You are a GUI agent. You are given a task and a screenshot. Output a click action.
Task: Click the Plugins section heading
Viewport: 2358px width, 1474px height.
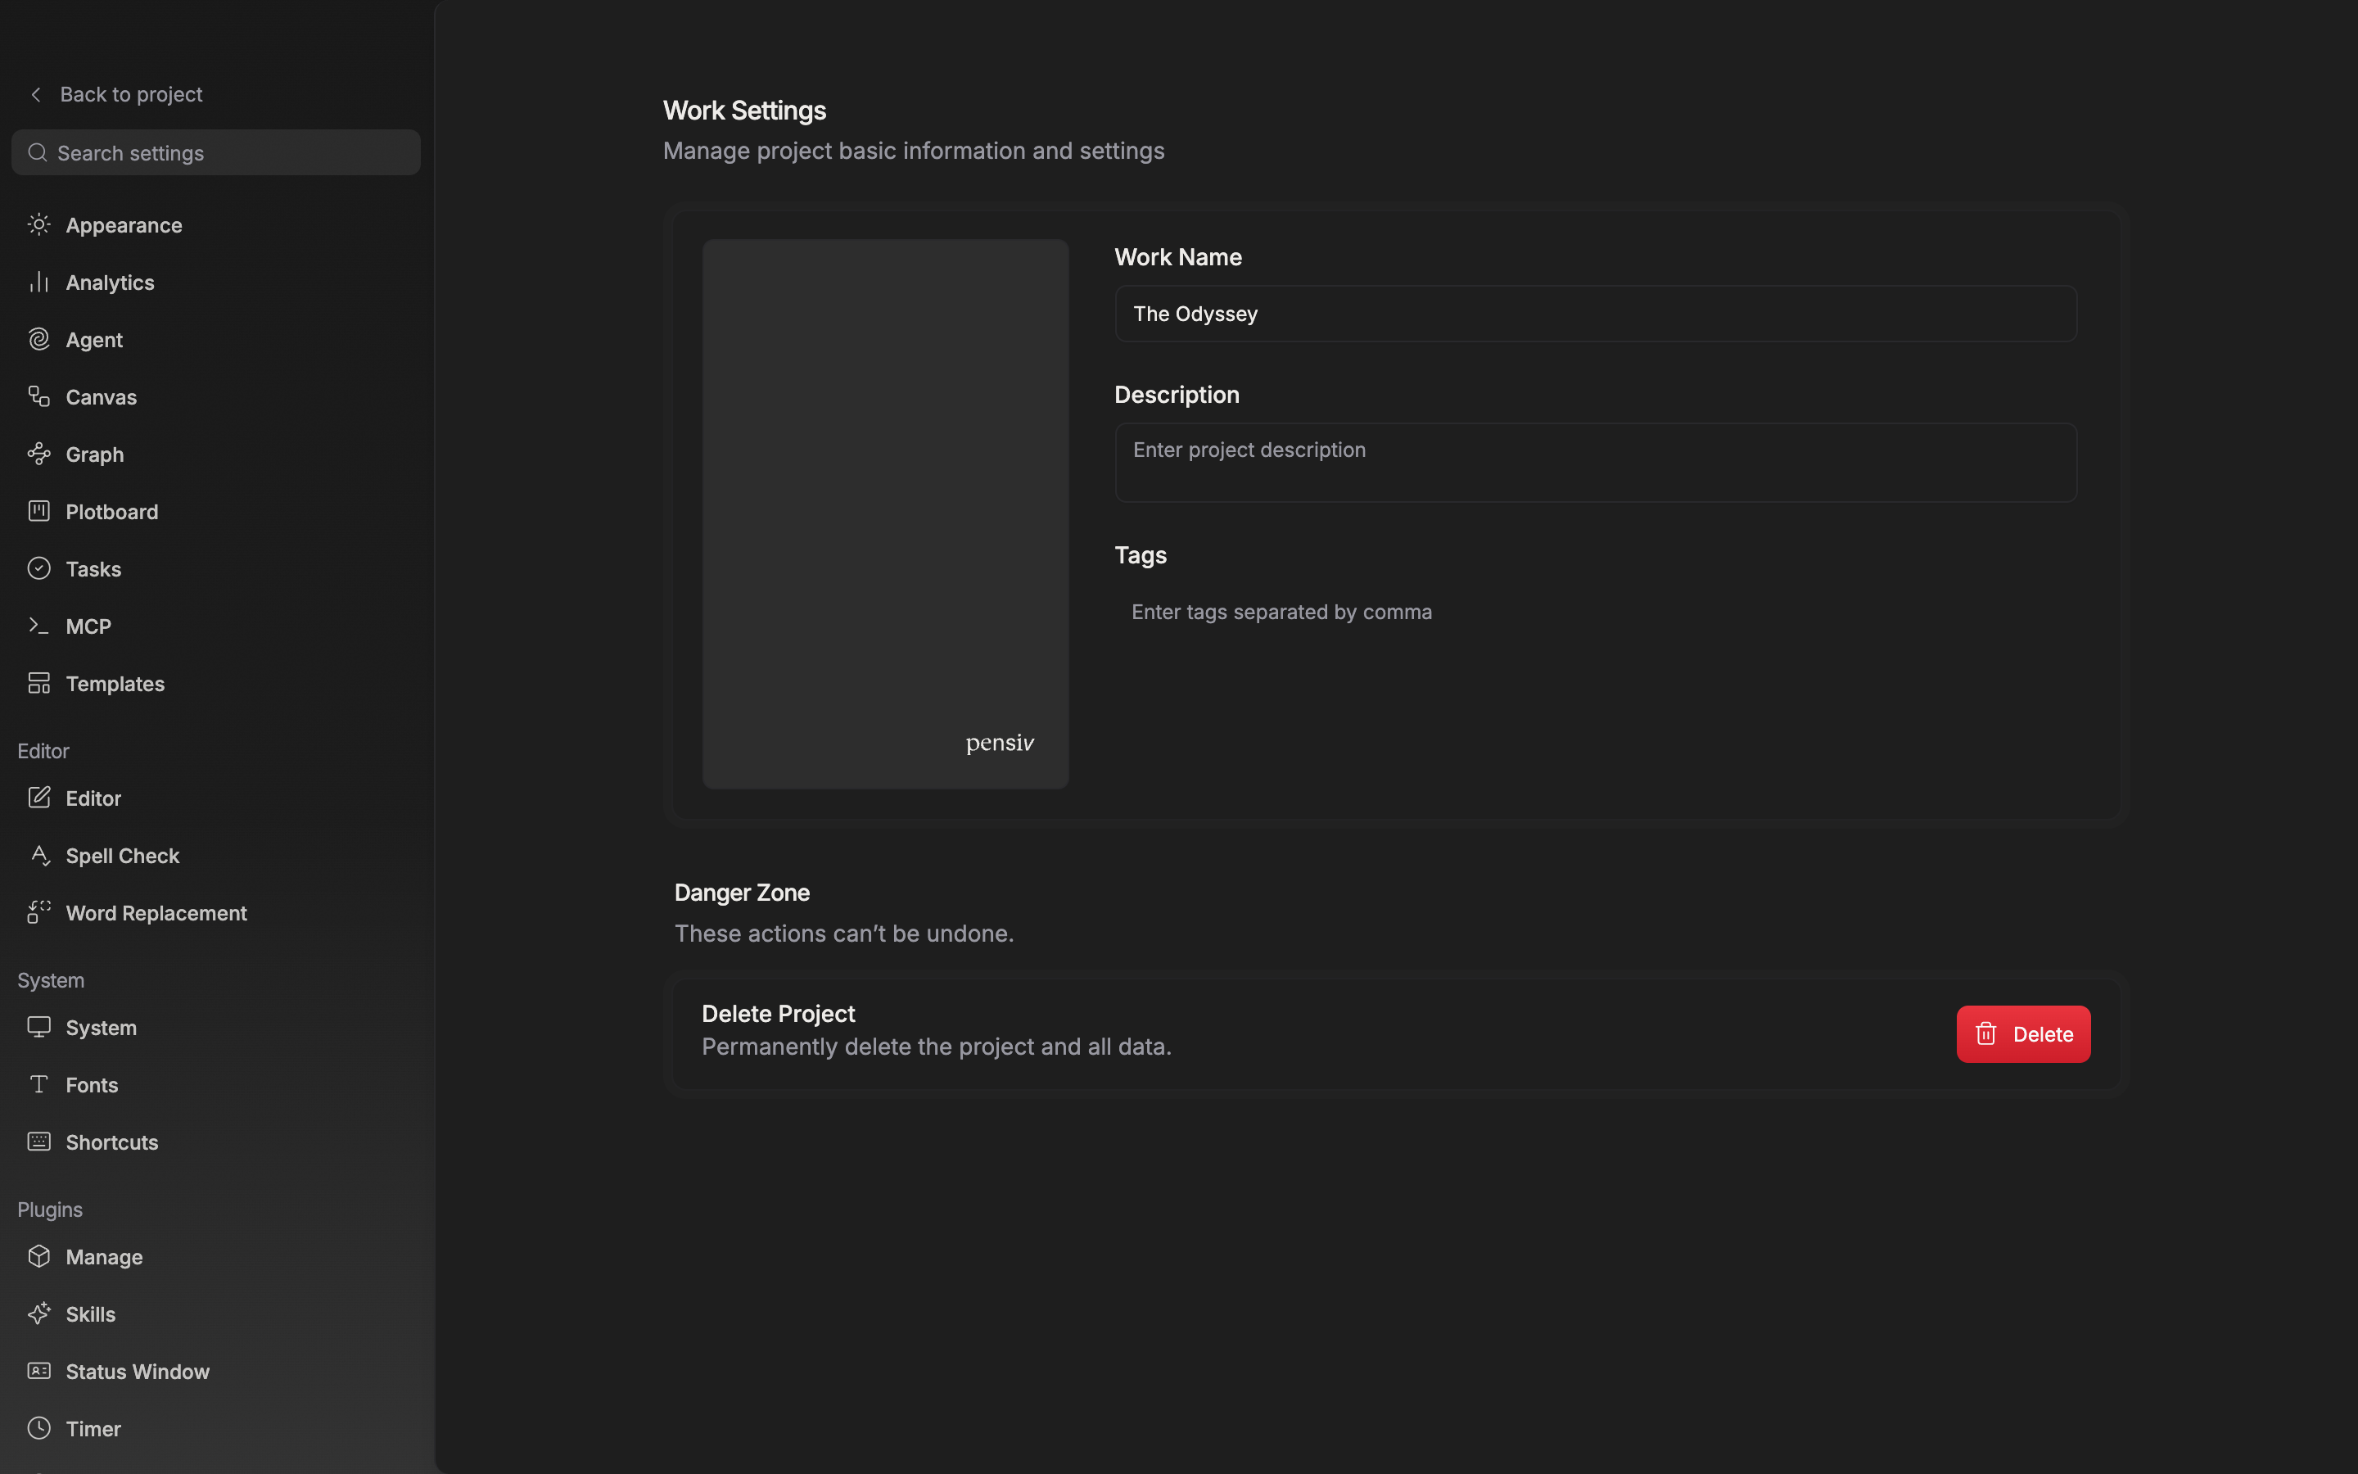click(x=50, y=1209)
